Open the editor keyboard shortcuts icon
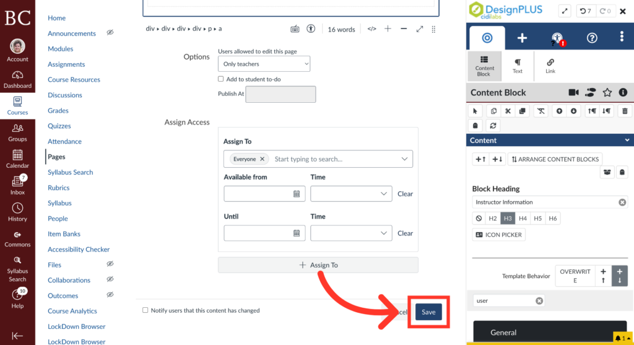 click(295, 28)
